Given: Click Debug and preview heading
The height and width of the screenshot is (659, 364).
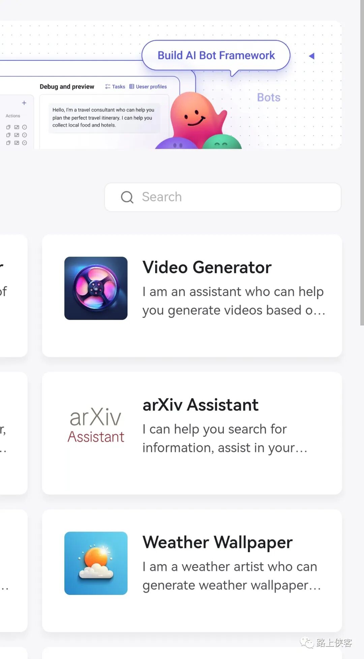Looking at the screenshot, I should 67,87.
